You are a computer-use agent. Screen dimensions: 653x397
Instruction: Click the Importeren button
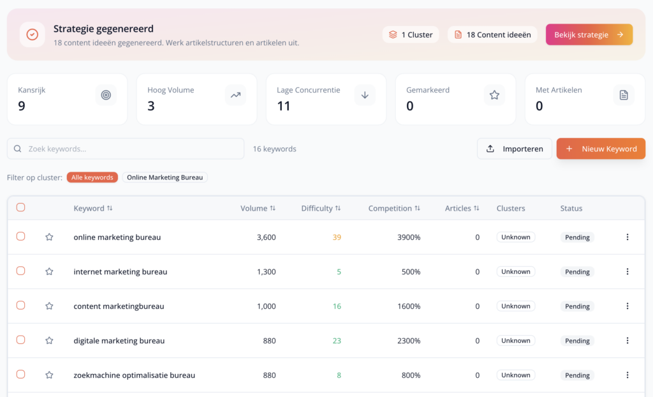(514, 149)
